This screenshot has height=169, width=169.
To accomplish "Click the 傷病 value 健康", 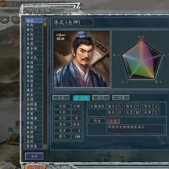I will (x=76, y=124).
